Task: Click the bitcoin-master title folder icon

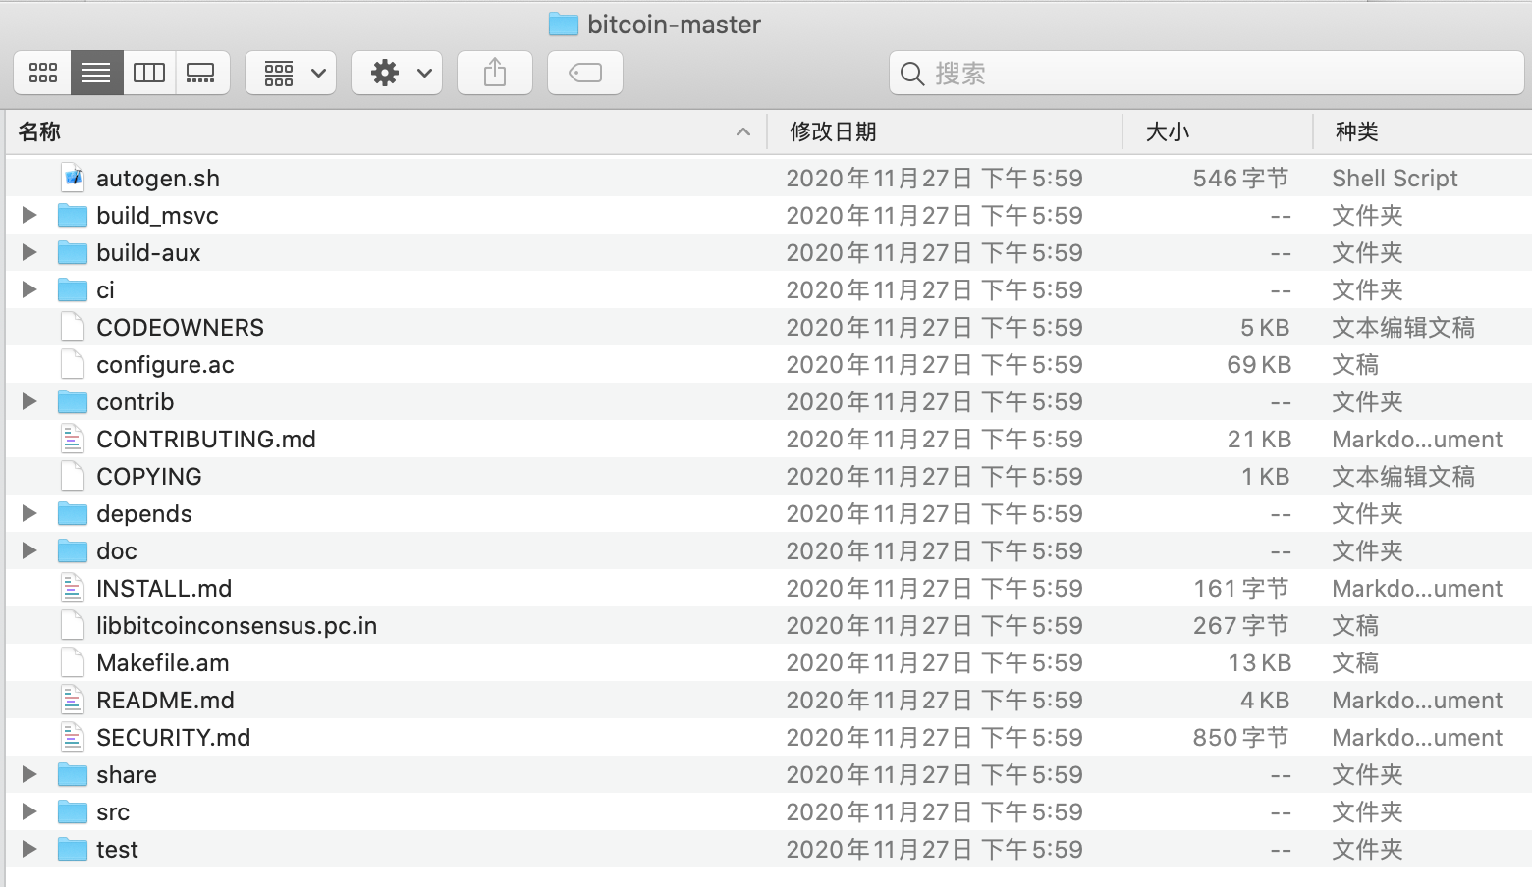Action: 564,24
